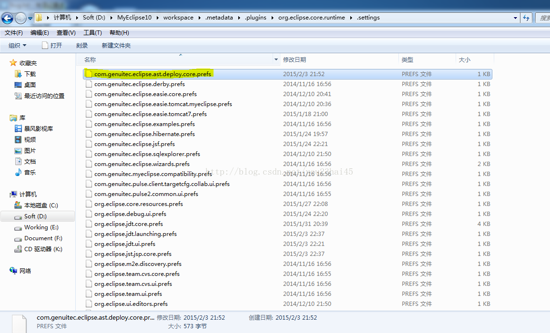Select the 库 libraries icon
The image size is (550, 333).
[13, 118]
